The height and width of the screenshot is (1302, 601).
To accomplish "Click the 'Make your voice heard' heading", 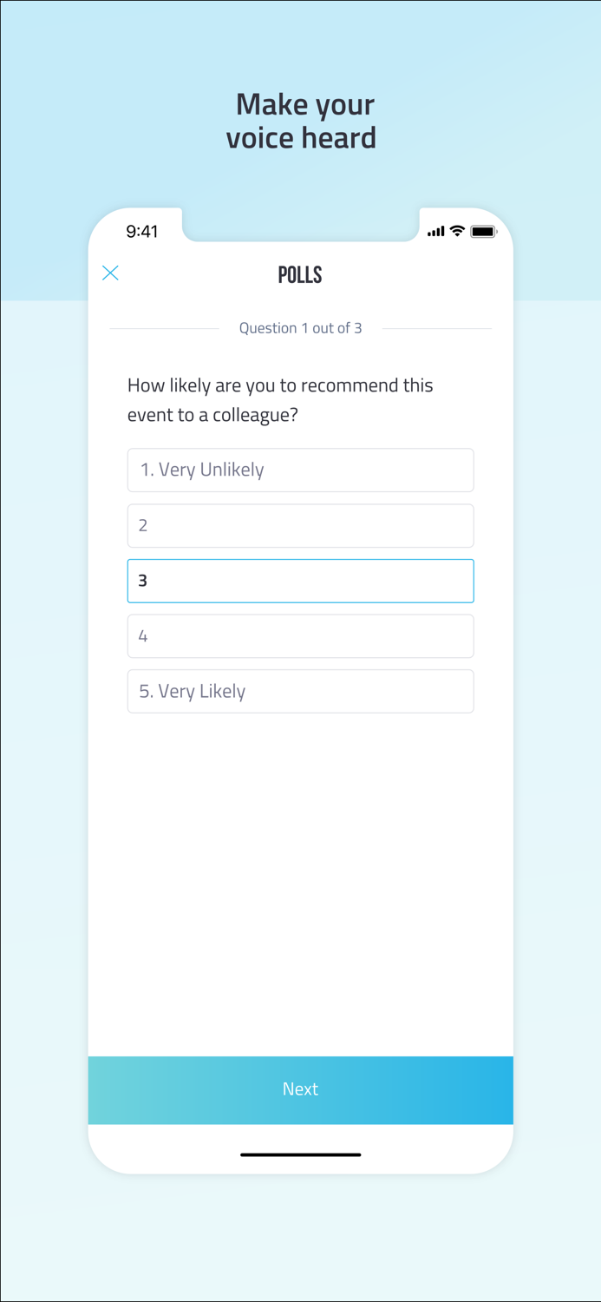I will 301,122.
